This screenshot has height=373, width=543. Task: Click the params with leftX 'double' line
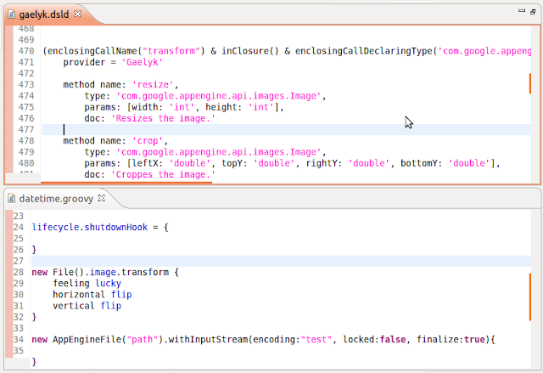point(292,163)
